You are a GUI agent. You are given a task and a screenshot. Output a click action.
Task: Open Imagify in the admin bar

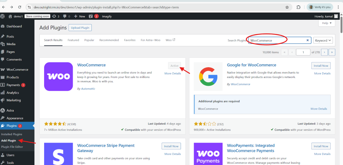click(x=107, y=16)
